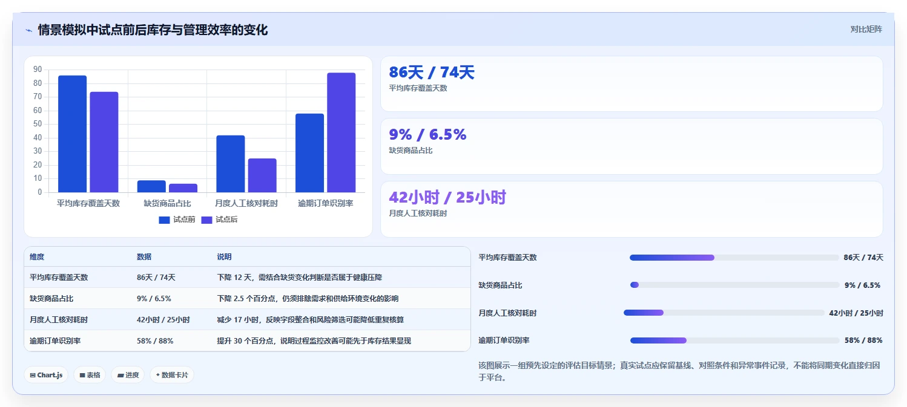Click the 逾期订单识别率 label in the progress list
907x407 pixels.
tap(504, 340)
